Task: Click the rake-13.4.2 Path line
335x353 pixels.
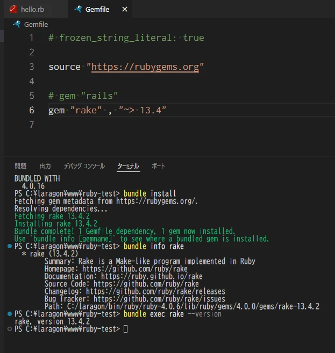Action: pyautogui.click(x=182, y=306)
